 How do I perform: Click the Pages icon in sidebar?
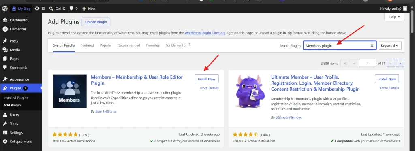tap(5, 59)
